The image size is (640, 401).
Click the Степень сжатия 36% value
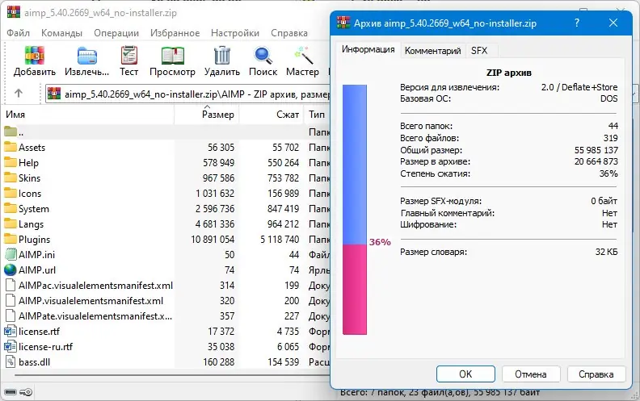pyautogui.click(x=608, y=173)
